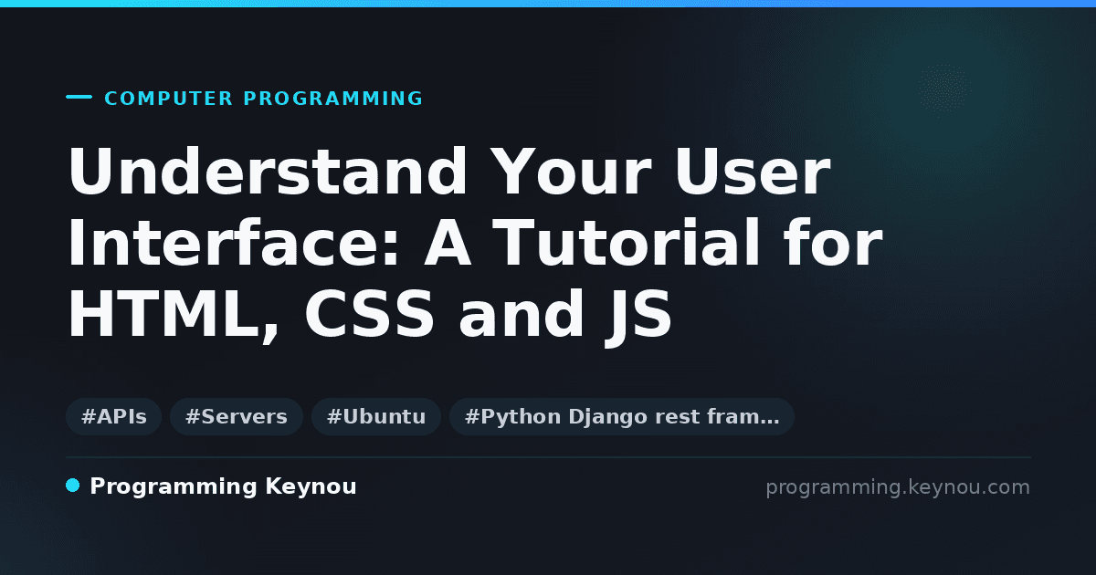
Task: Select the #Servers tag
Action: (237, 417)
